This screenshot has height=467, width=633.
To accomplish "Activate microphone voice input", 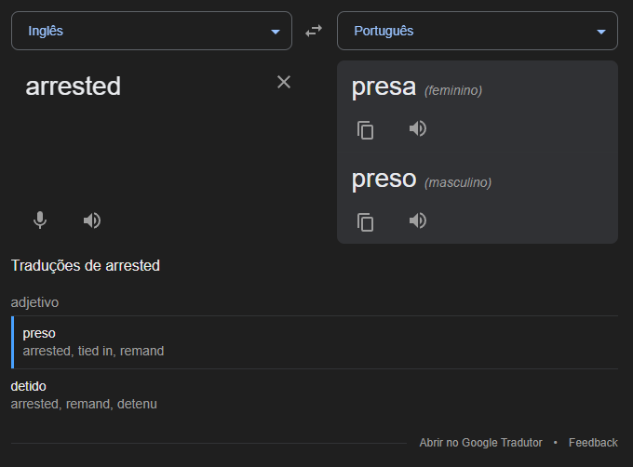I will click(40, 220).
